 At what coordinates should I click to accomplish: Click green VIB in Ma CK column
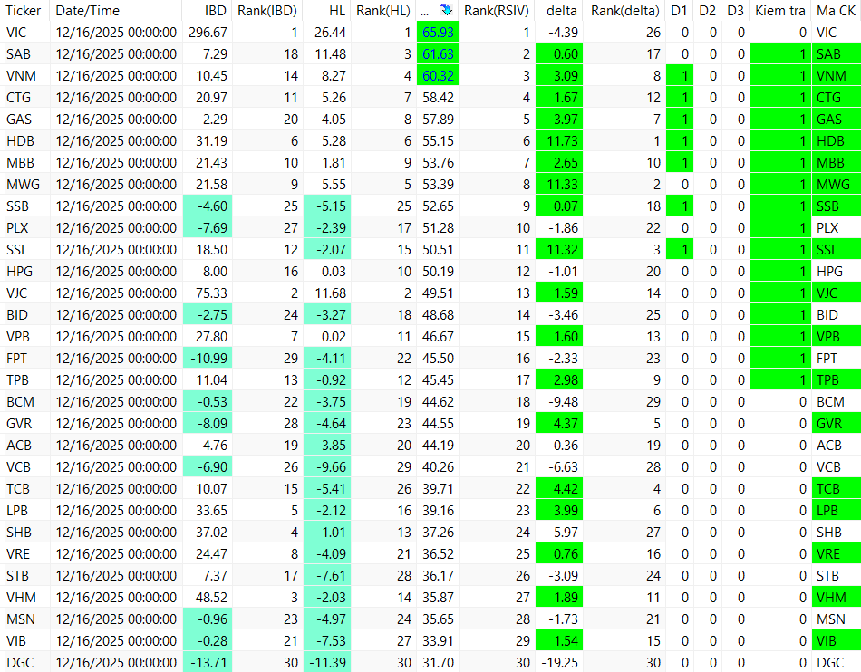tap(837, 640)
